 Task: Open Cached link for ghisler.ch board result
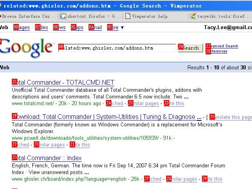pos(153,179)
